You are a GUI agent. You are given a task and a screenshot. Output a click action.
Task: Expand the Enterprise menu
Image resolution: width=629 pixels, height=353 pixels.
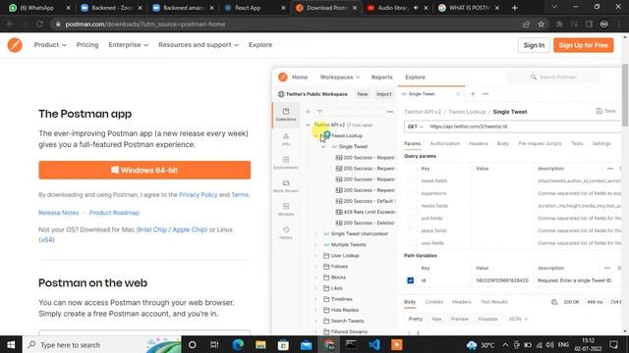pos(129,45)
